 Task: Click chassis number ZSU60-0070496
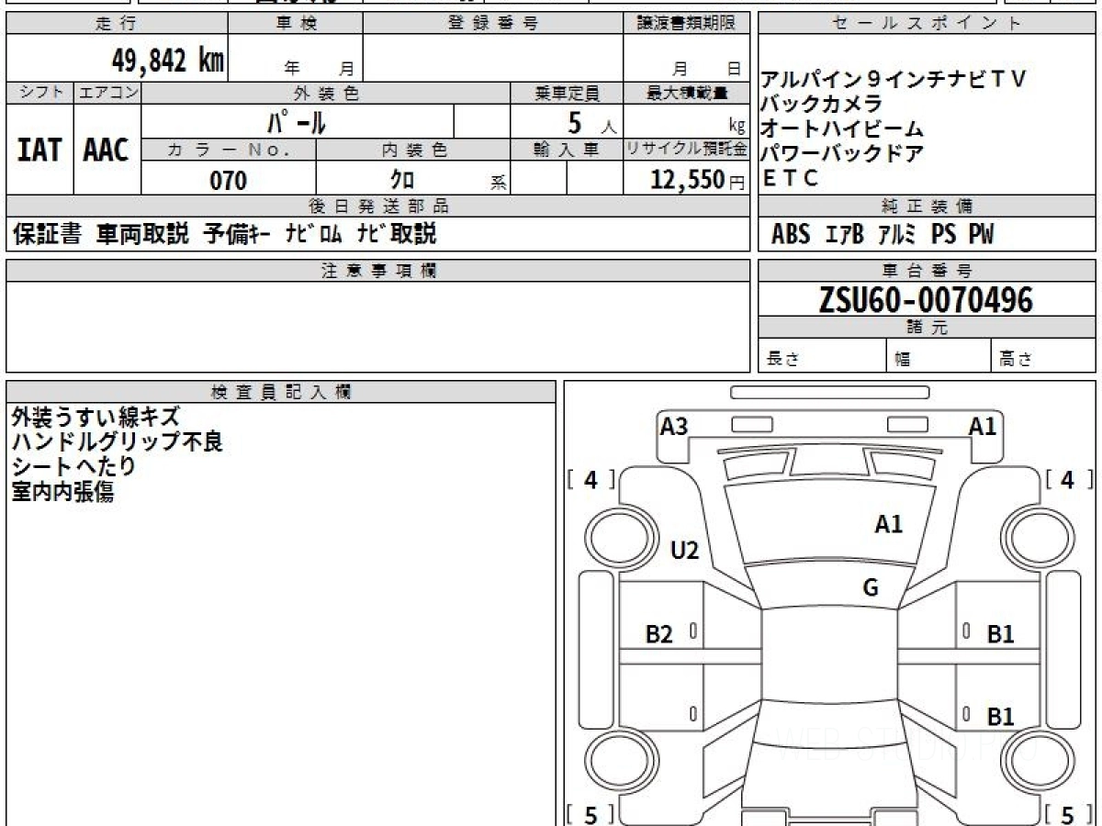coord(926,299)
